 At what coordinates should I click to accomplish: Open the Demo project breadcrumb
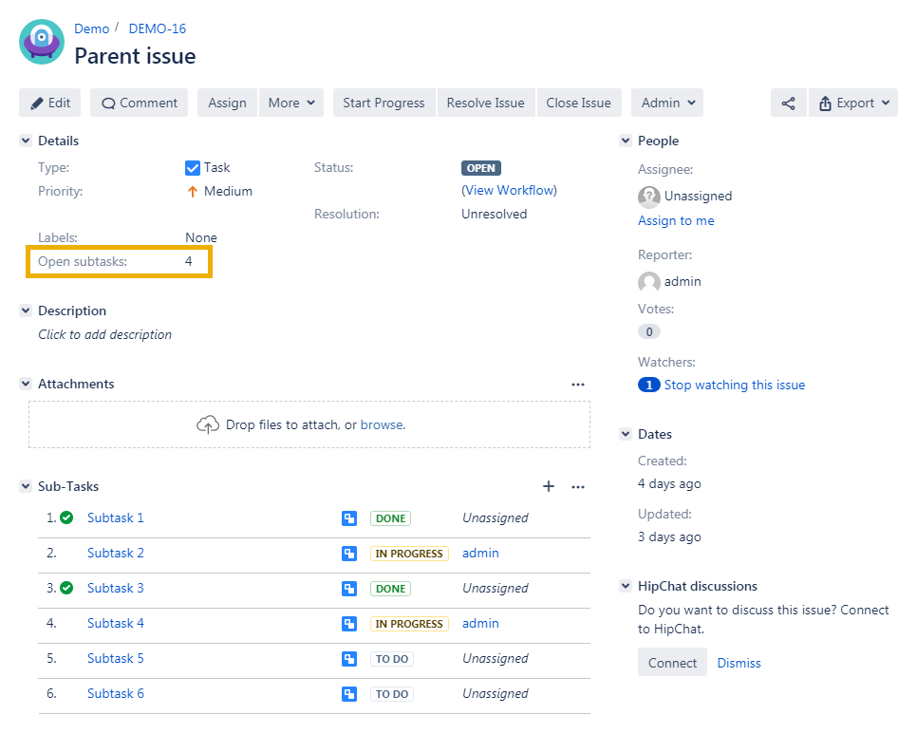[x=92, y=28]
